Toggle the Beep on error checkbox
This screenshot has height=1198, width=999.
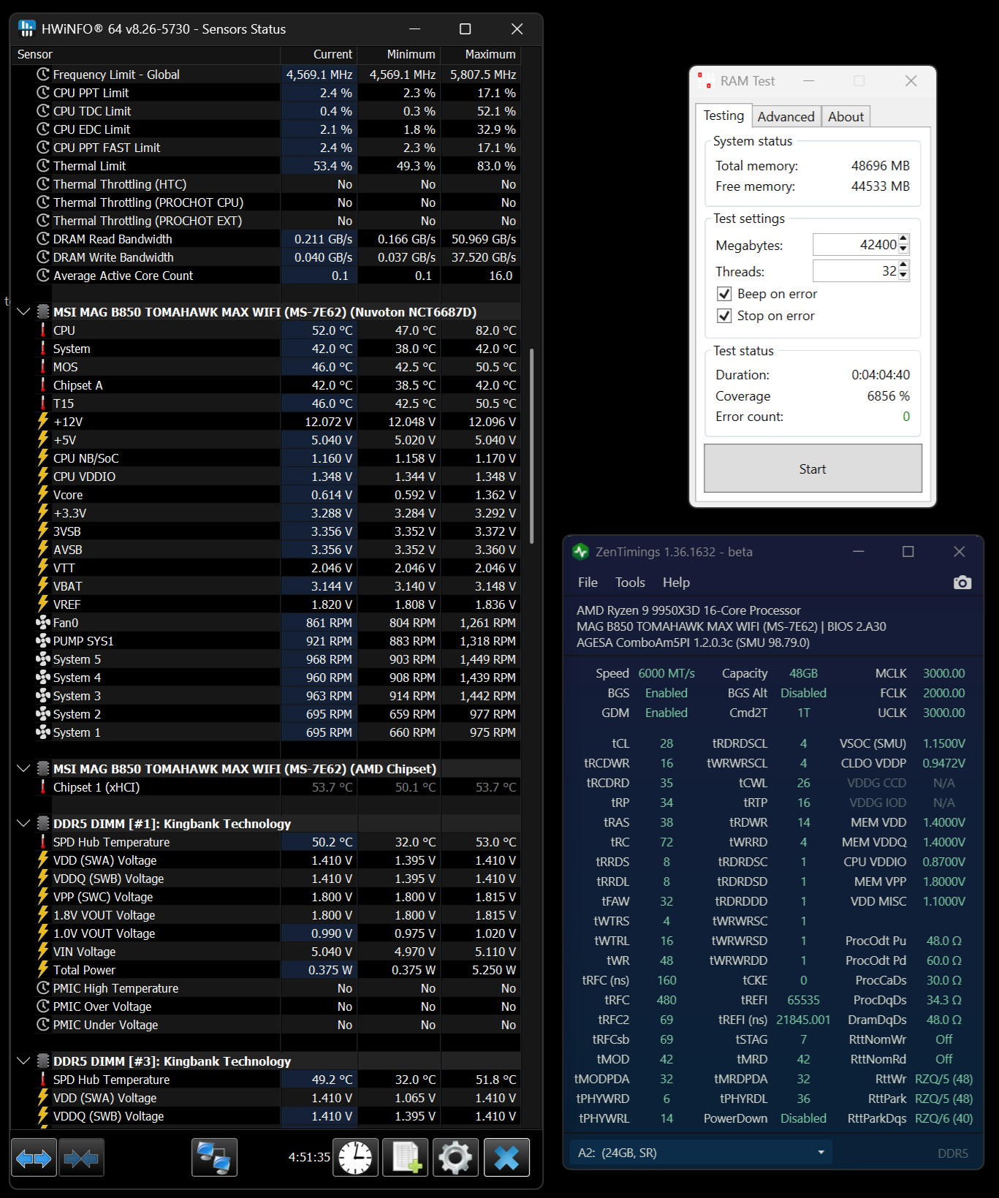click(x=724, y=294)
